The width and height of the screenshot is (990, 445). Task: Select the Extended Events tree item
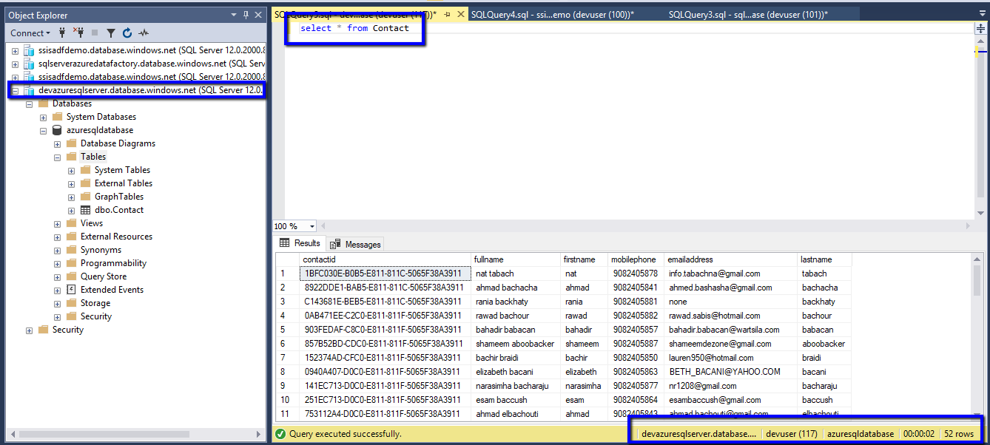tap(112, 290)
